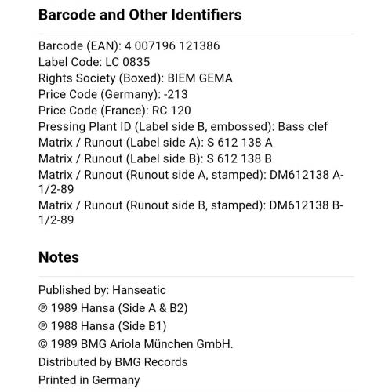Click Price Code France RC 120
This screenshot has height=392, width=392.
[114, 111]
